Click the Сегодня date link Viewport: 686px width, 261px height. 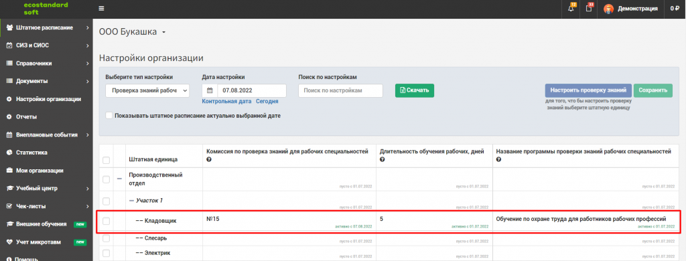coord(267,102)
